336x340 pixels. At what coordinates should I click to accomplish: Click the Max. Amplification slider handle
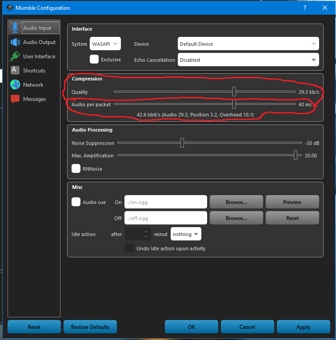(x=296, y=155)
